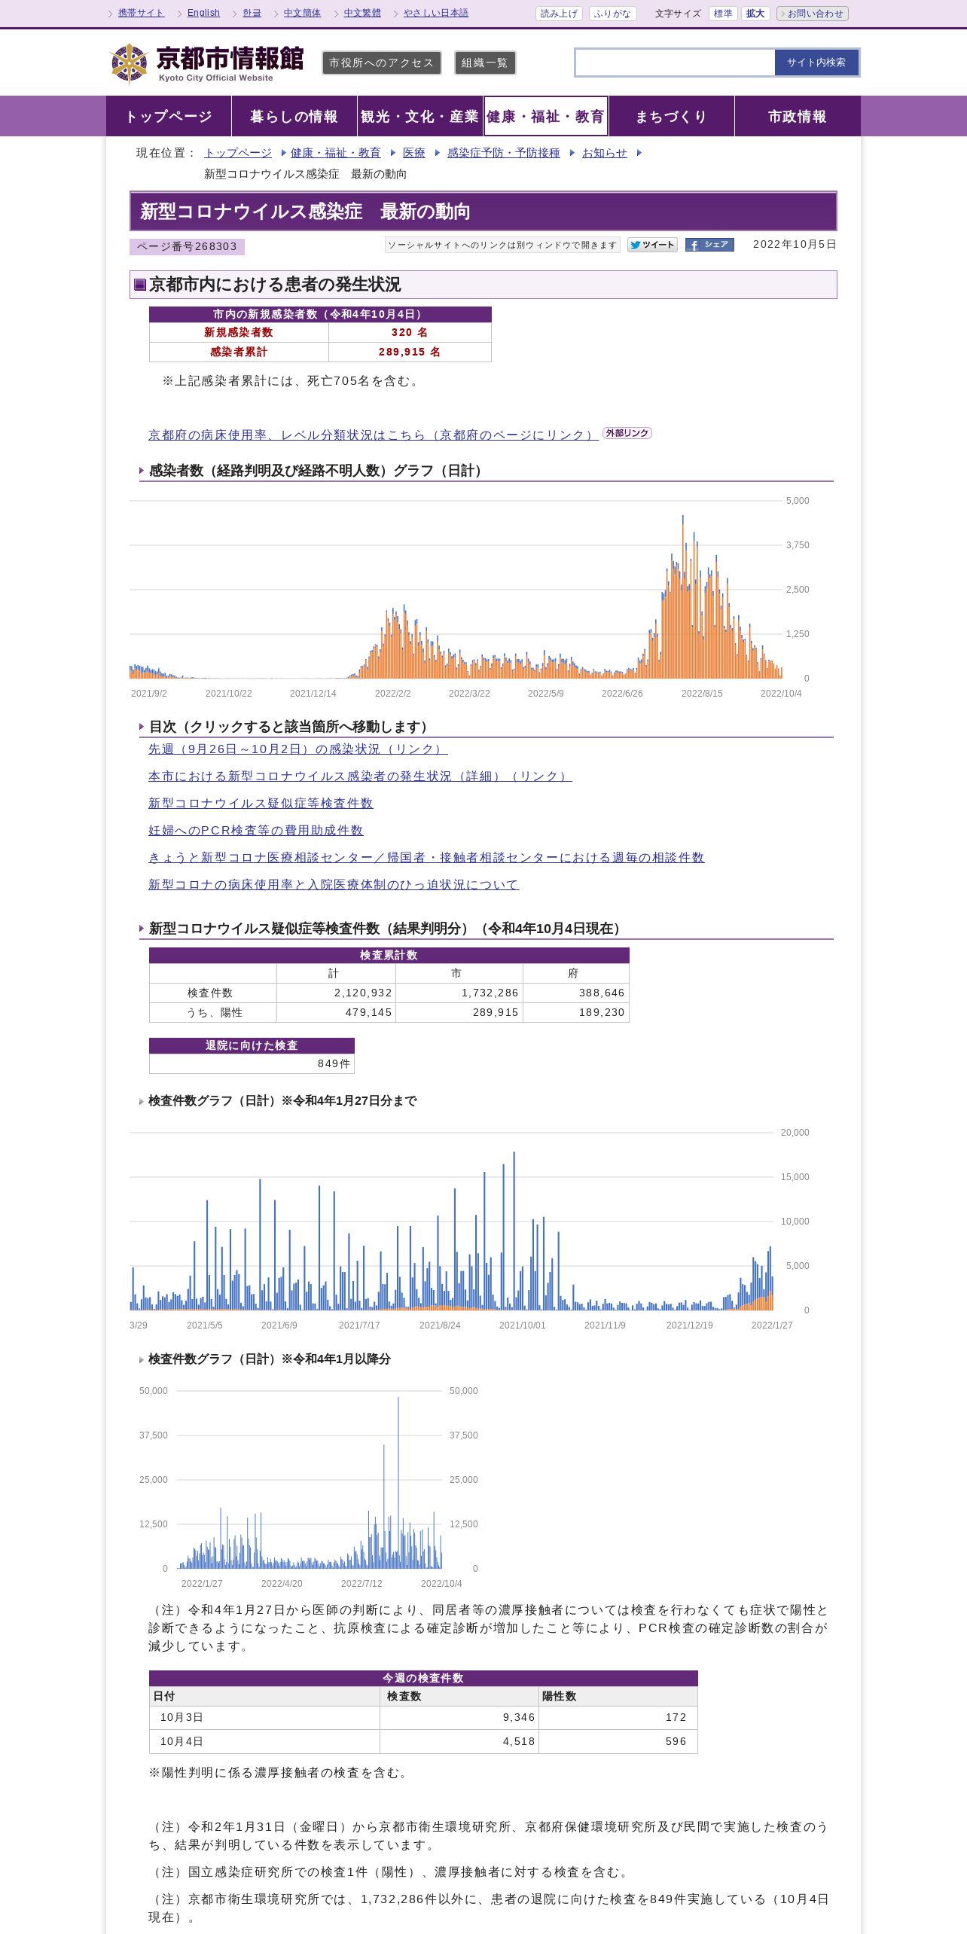Click the 10月3日 row date
Screen dimensions: 967x1934
182,1717
